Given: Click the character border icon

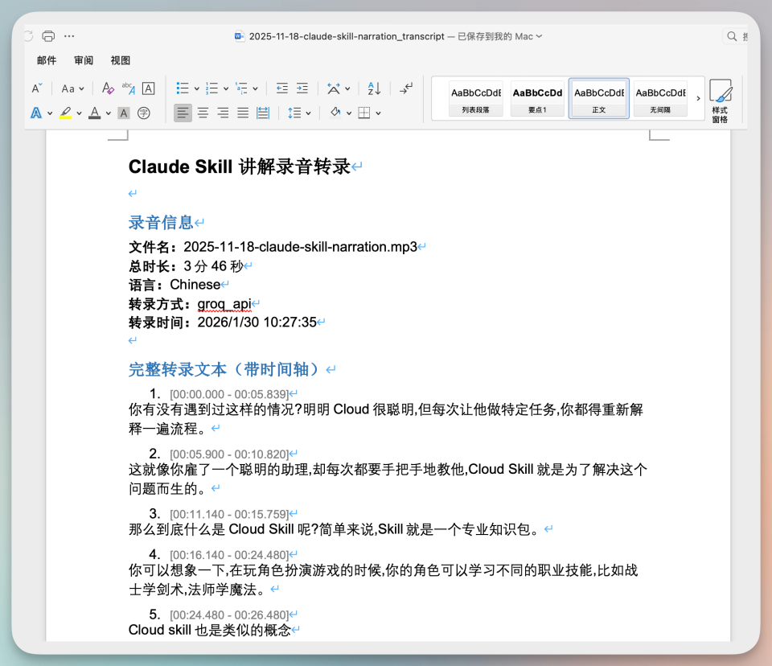Looking at the screenshot, I should [149, 88].
